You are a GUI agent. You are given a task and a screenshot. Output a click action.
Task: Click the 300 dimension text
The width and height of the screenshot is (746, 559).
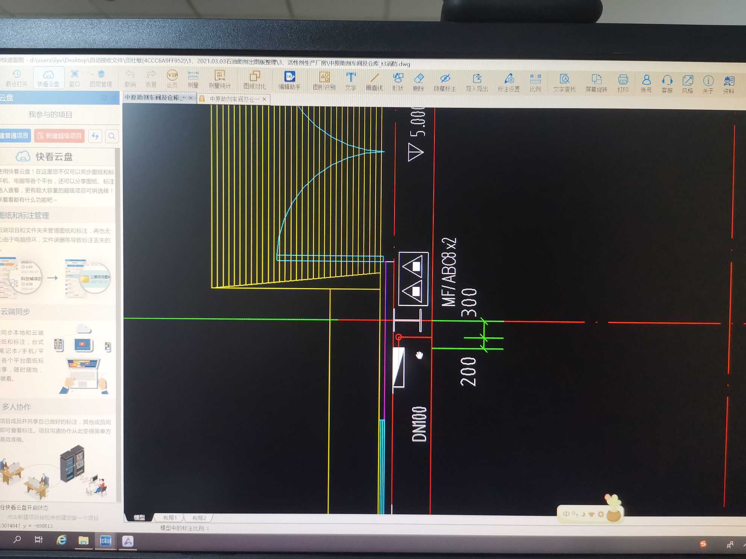[x=469, y=303]
